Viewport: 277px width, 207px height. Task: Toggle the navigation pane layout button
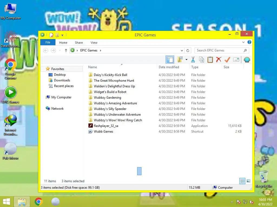point(170,60)
